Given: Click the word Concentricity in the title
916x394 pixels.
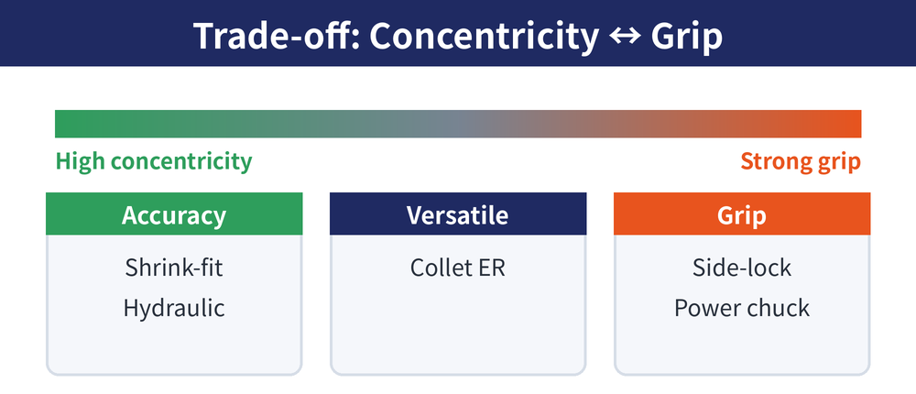Looking at the screenshot, I should [x=484, y=37].
